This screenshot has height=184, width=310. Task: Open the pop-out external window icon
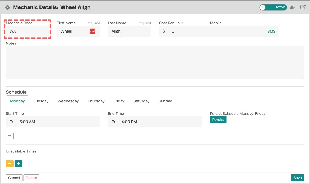pos(303,7)
